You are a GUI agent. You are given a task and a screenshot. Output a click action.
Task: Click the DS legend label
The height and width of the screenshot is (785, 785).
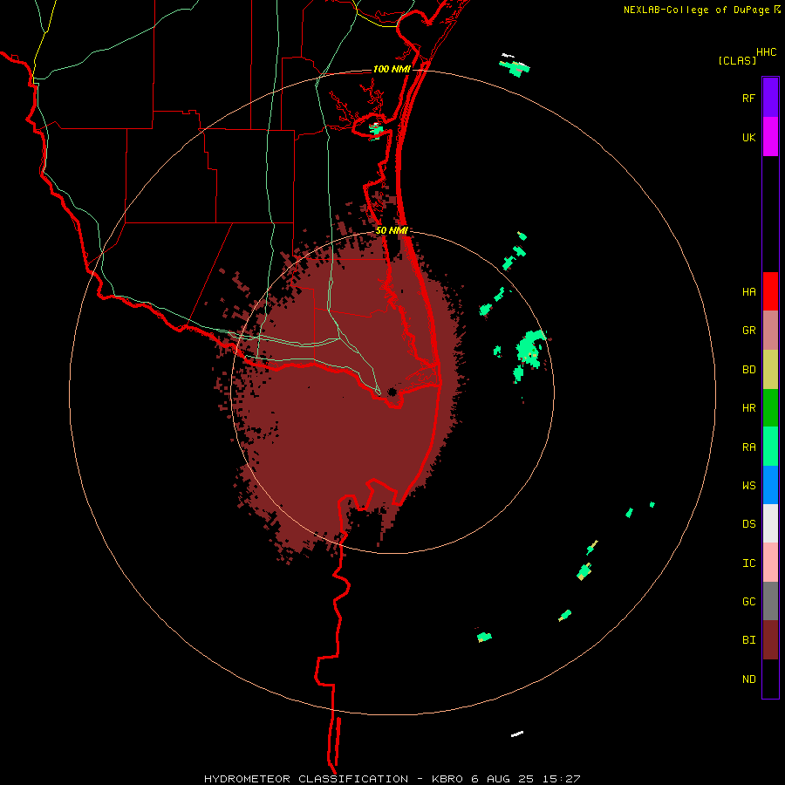click(748, 523)
